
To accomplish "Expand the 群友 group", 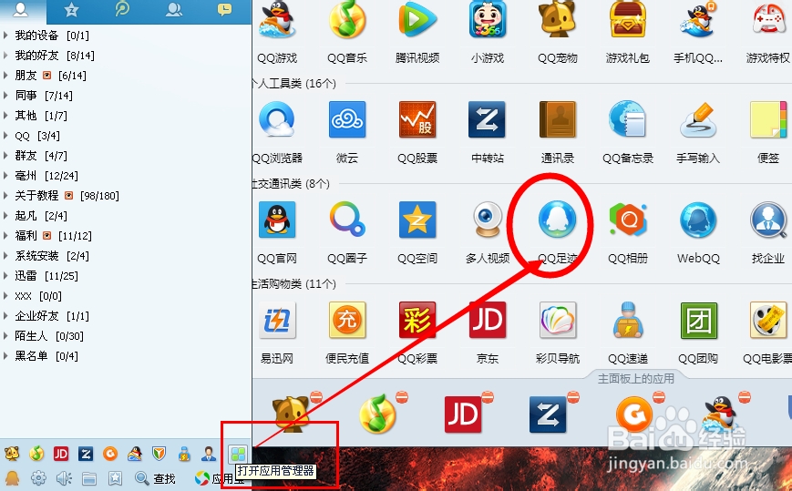I will click(5, 156).
